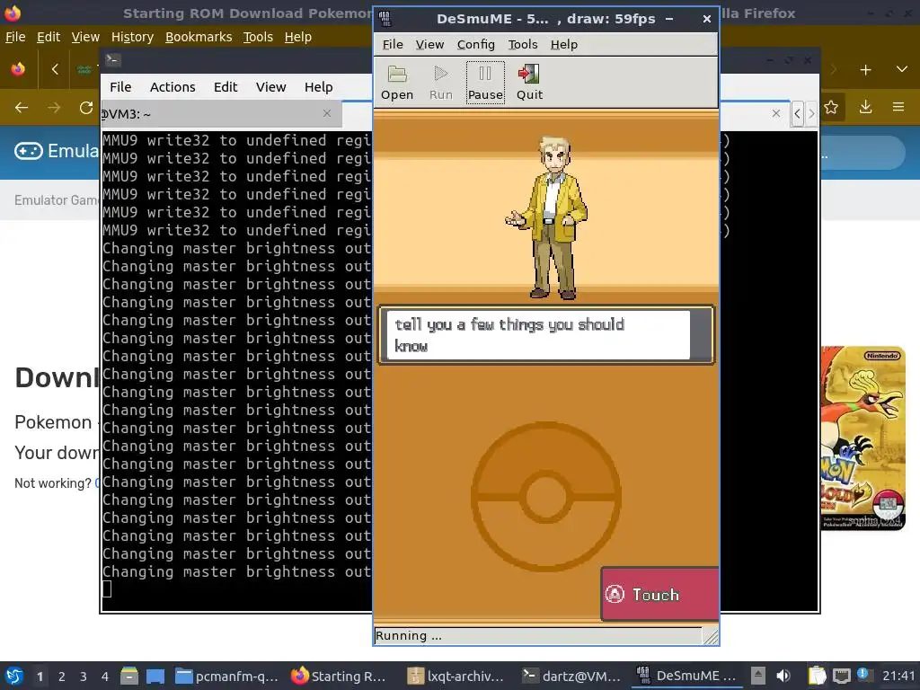Image resolution: width=920 pixels, height=690 pixels.
Task: Expand the list all tabs dropdown in Firefox
Action: click(x=902, y=69)
